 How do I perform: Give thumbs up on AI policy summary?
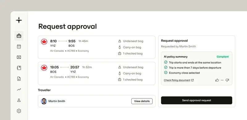coord(217,80)
